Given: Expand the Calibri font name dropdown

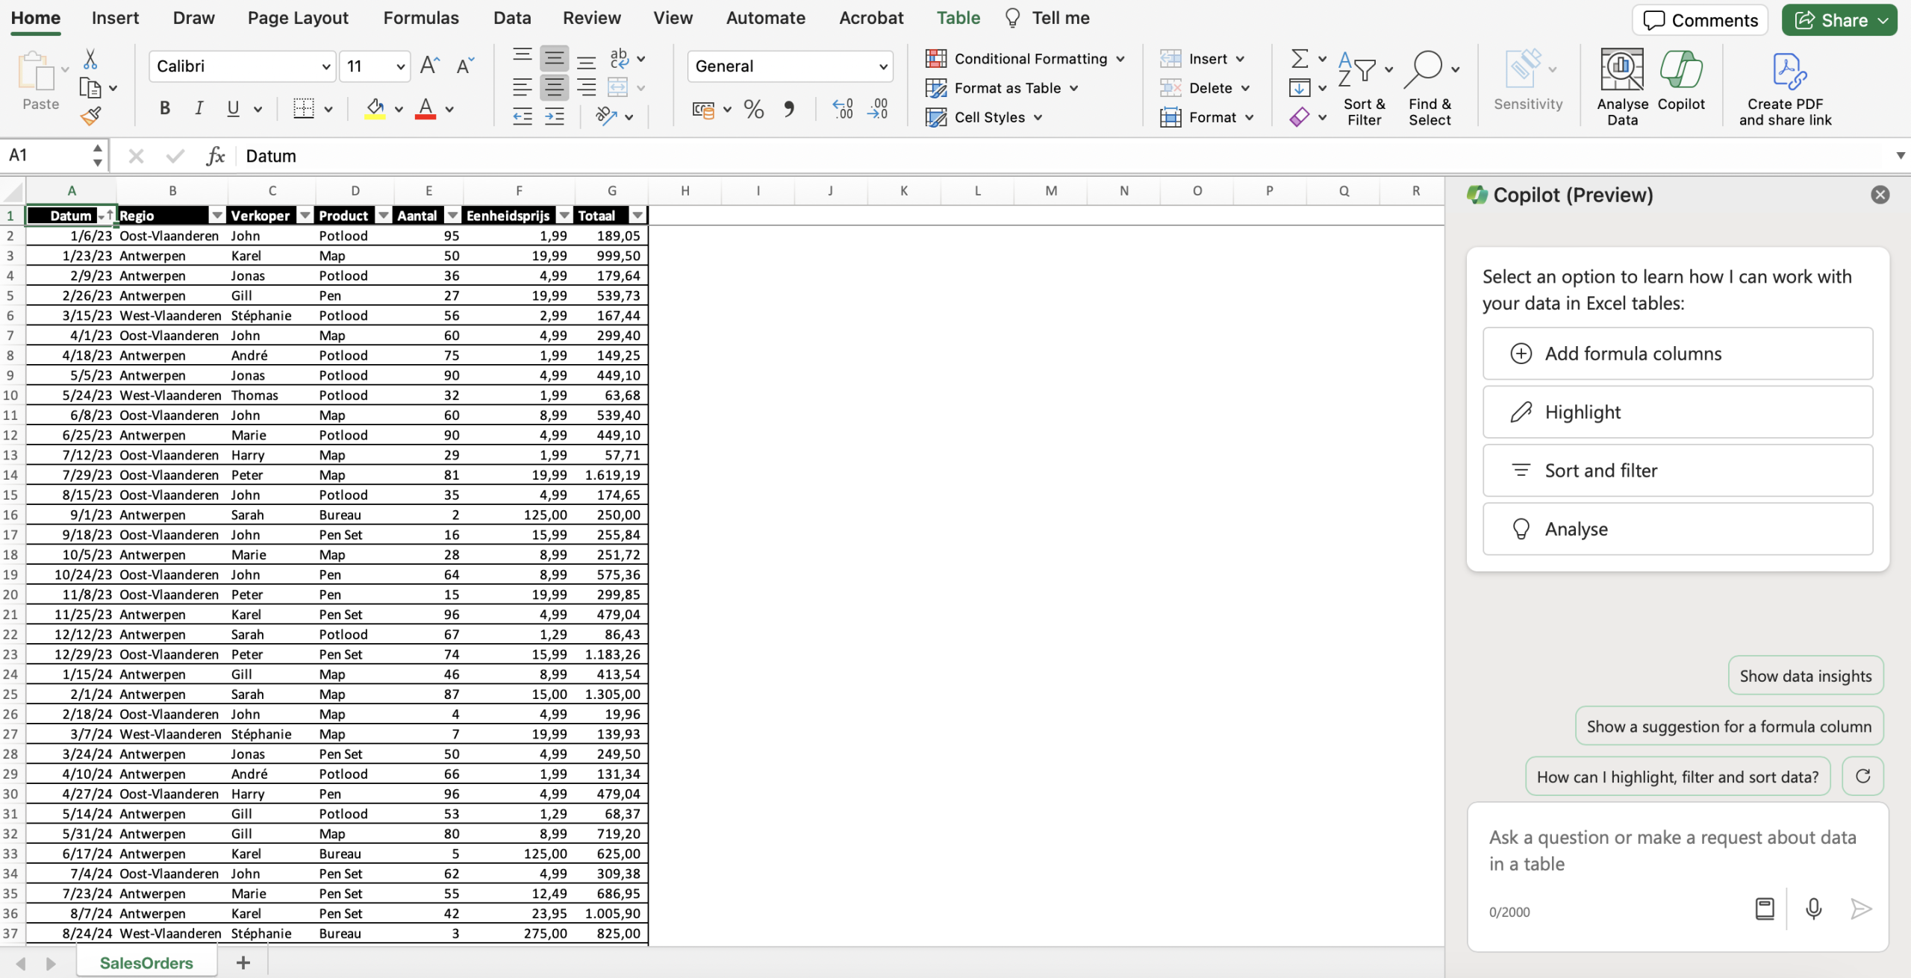Looking at the screenshot, I should pyautogui.click(x=326, y=66).
